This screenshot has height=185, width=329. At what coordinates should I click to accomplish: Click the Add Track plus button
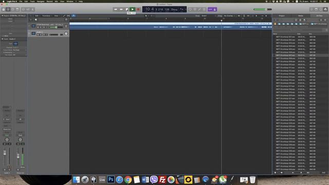pyautogui.click(x=31, y=20)
